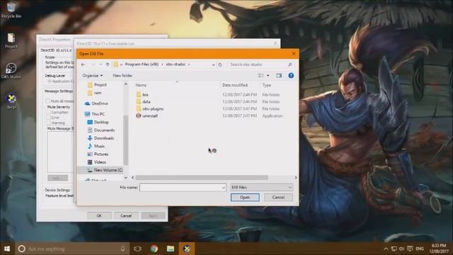
Task: Change the file view layout icon
Action: [260, 76]
